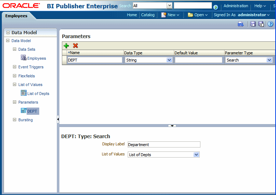Select DEPT under Parameters
Screen dimensions: 276x195
(32, 111)
